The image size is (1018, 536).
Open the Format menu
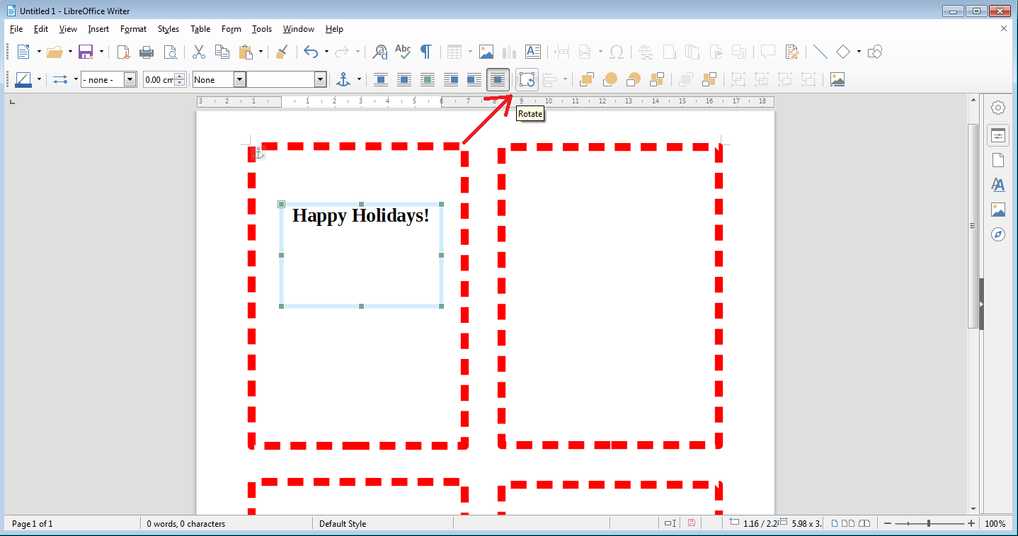(x=133, y=29)
